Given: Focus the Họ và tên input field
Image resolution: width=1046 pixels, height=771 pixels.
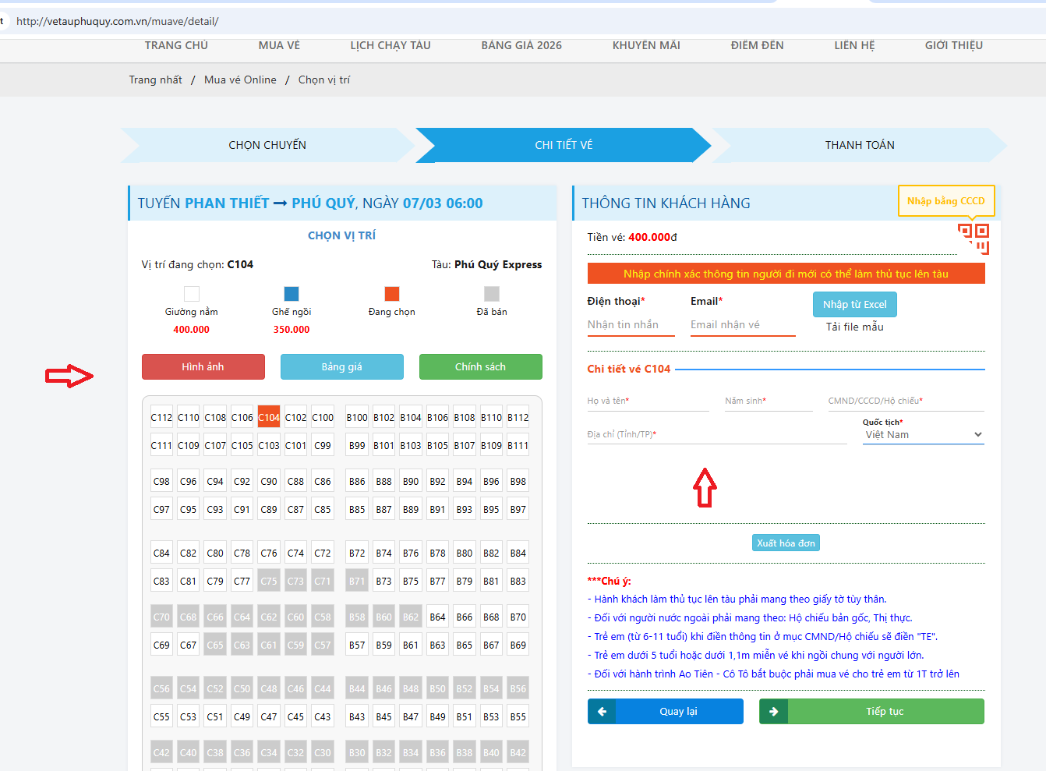Looking at the screenshot, I should (x=647, y=401).
